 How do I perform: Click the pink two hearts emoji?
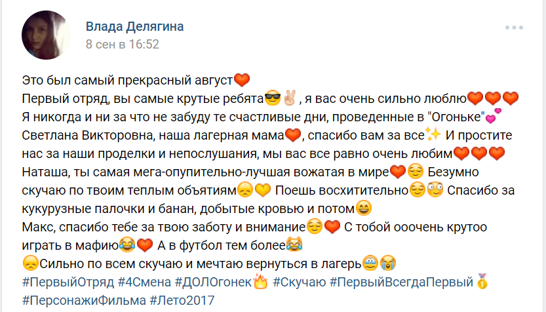click(494, 116)
